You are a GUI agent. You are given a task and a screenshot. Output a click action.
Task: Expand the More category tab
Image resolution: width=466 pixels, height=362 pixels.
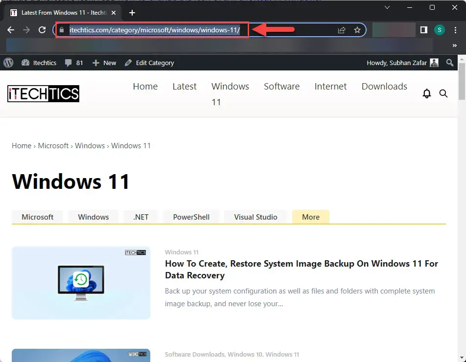[310, 217]
